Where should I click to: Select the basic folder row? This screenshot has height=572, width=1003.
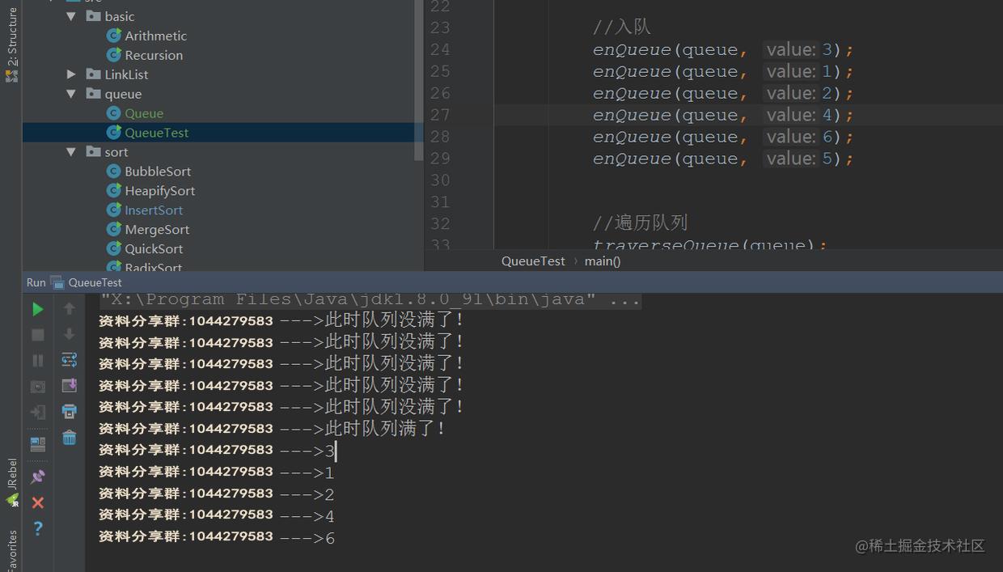(x=218, y=16)
